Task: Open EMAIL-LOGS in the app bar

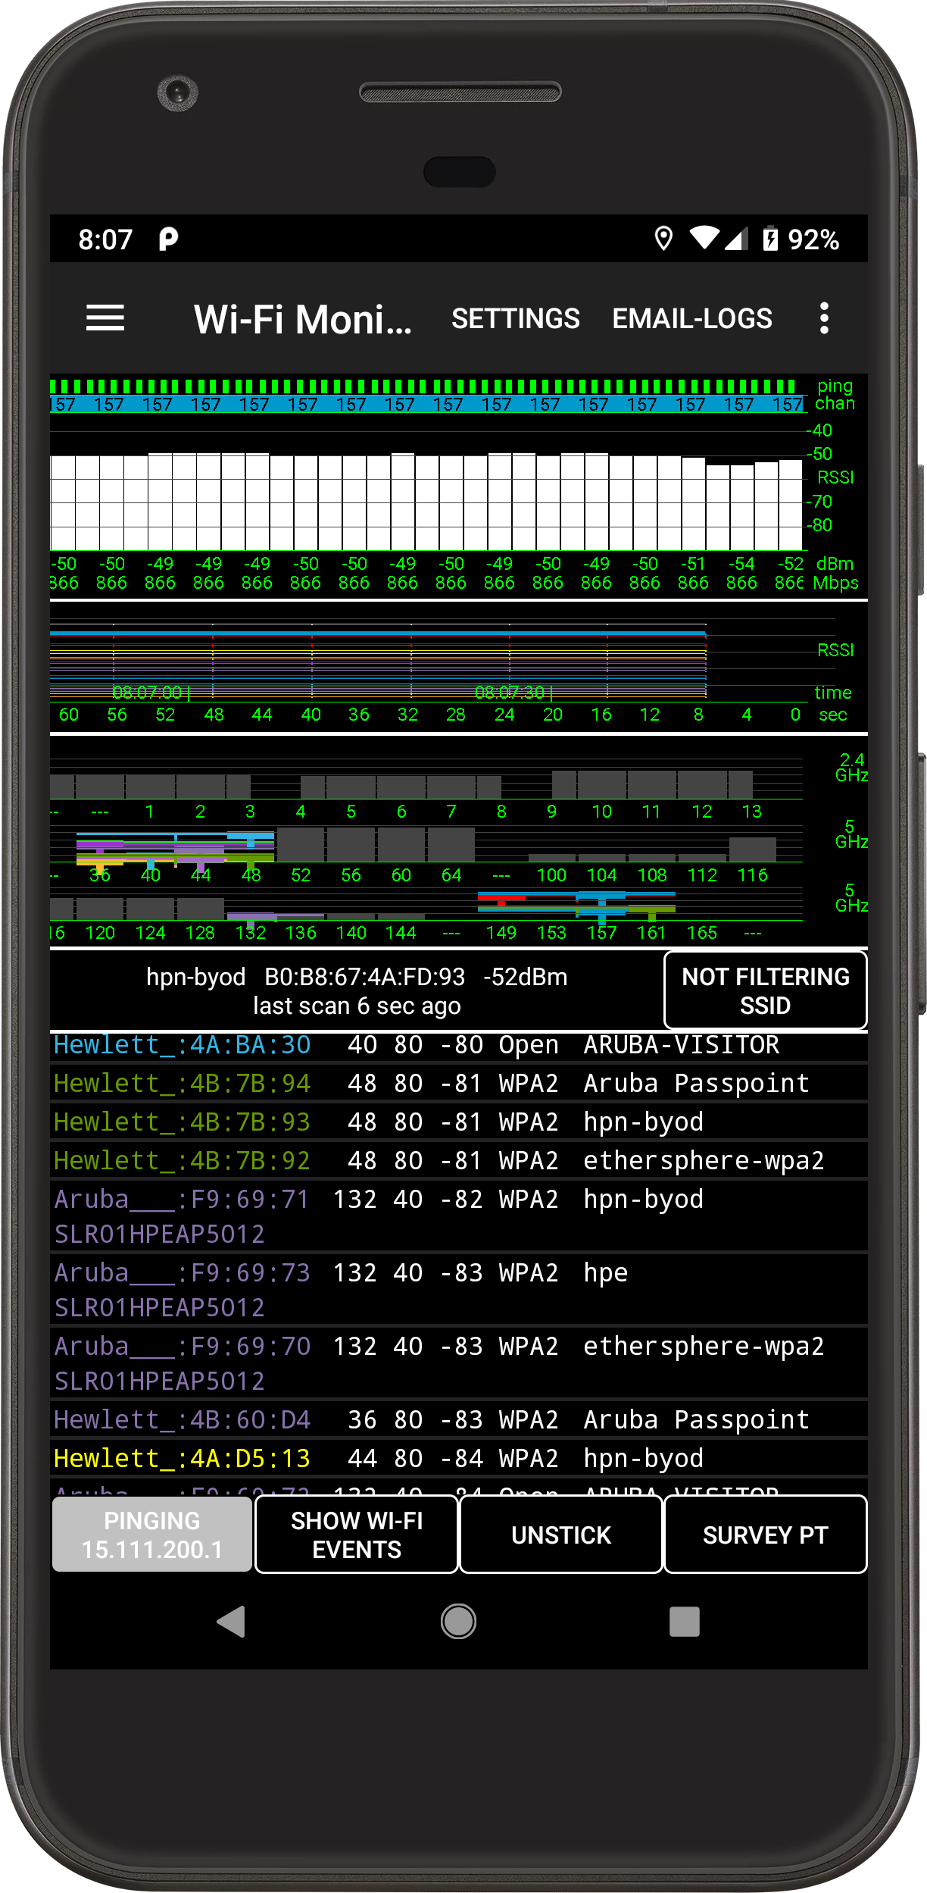Action: 692,318
